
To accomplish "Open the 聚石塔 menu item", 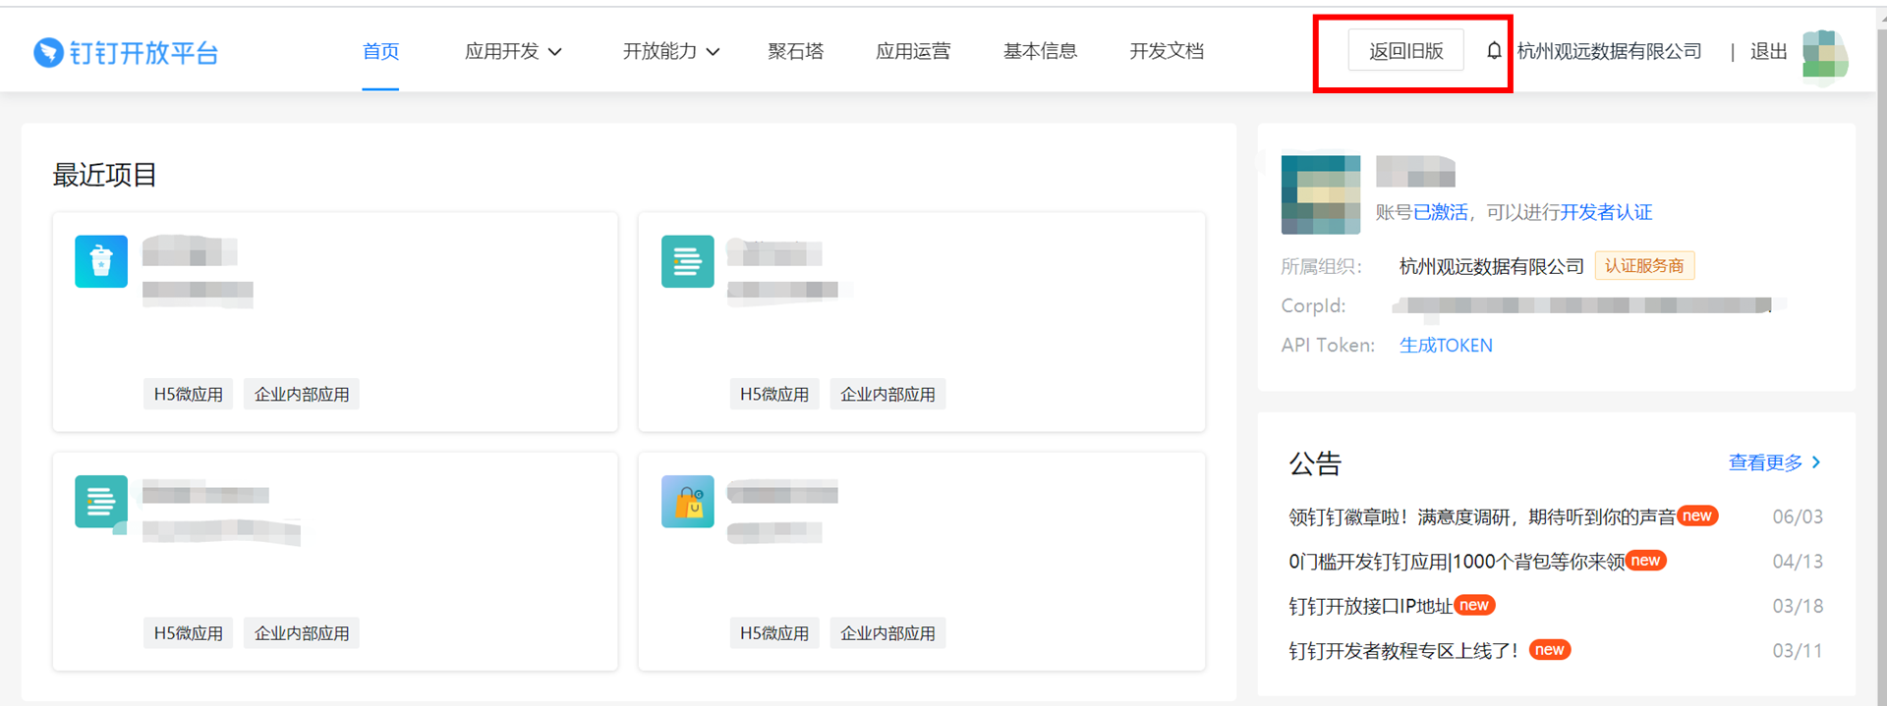I will coord(796,51).
